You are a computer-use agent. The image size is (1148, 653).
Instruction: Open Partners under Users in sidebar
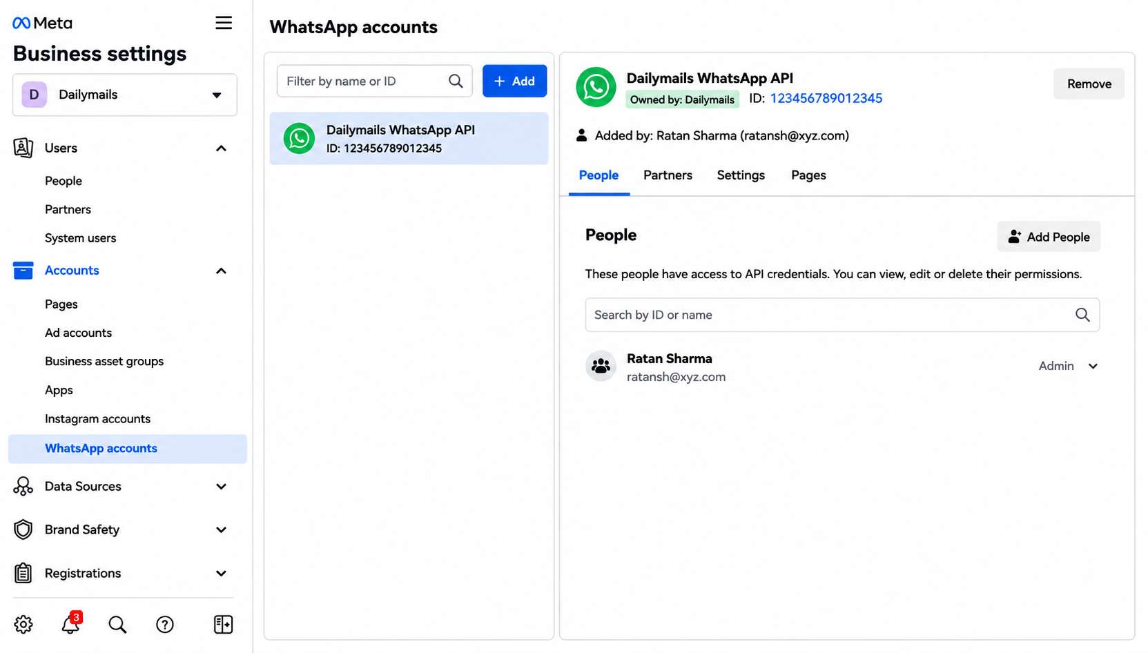click(x=68, y=209)
